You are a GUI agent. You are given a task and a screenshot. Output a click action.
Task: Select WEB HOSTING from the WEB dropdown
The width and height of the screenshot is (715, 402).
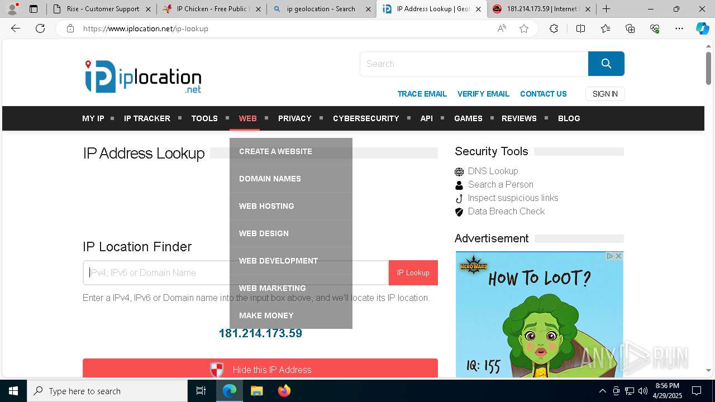[291, 206]
